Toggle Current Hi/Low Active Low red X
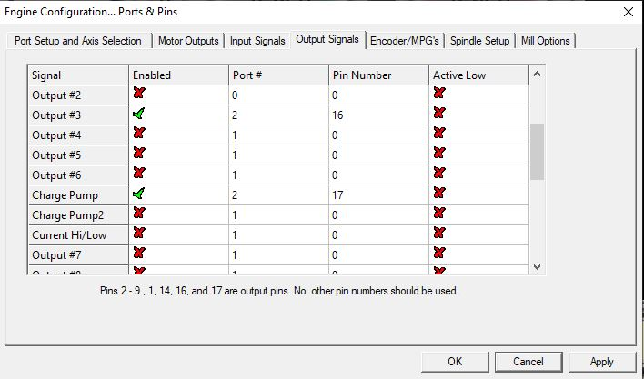644x379 pixels. [439, 233]
